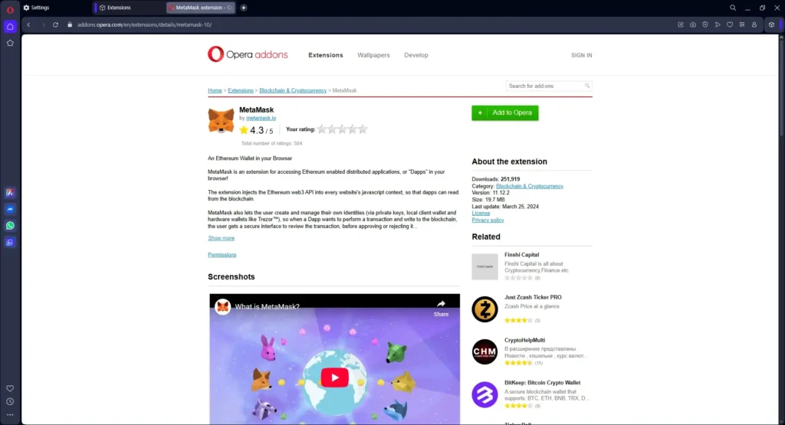Click SIGN IN link
The image size is (785, 425).
pyautogui.click(x=581, y=55)
